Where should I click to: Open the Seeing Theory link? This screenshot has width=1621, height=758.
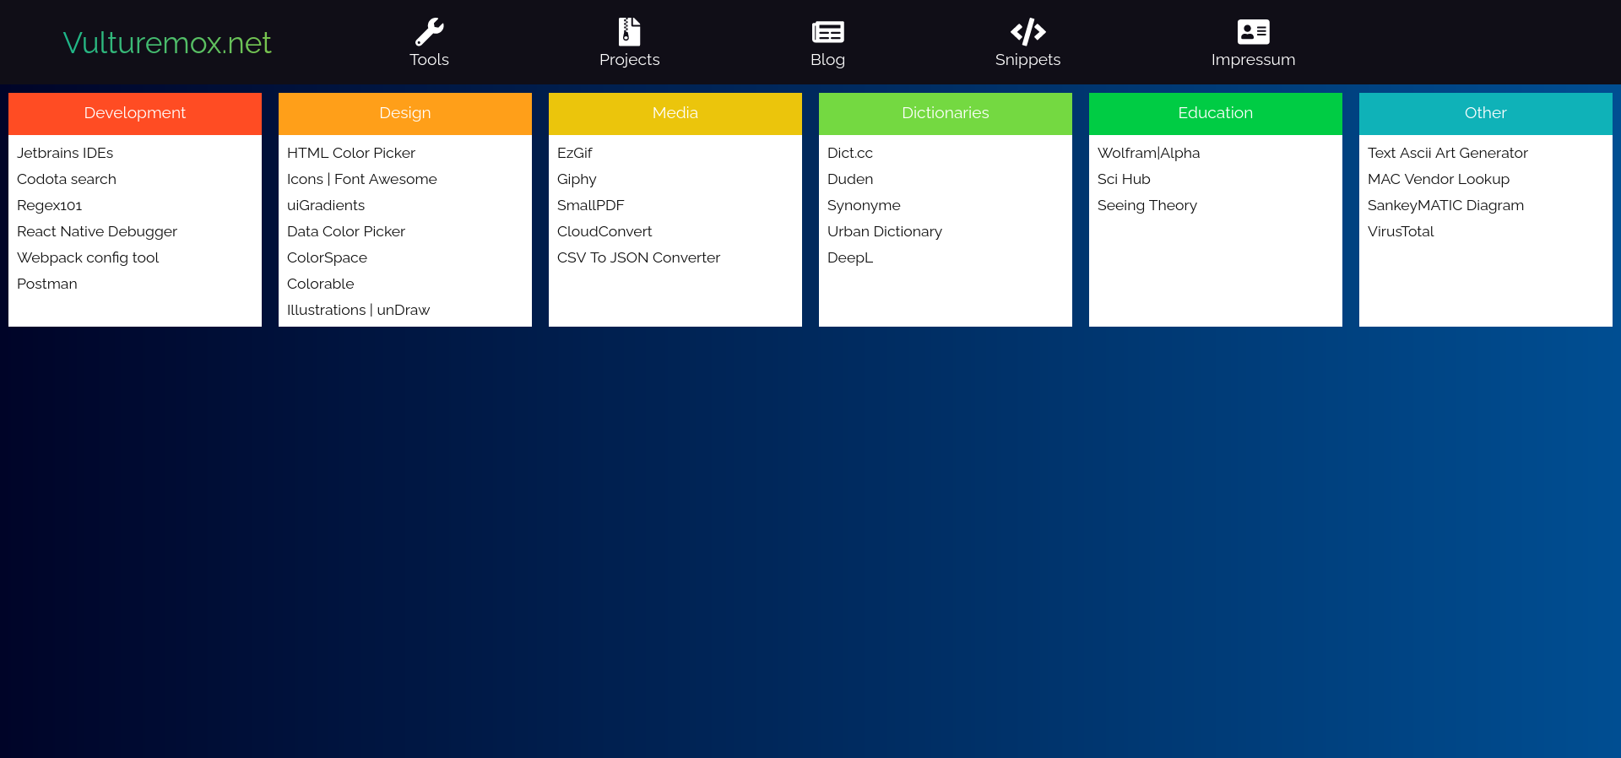point(1147,205)
